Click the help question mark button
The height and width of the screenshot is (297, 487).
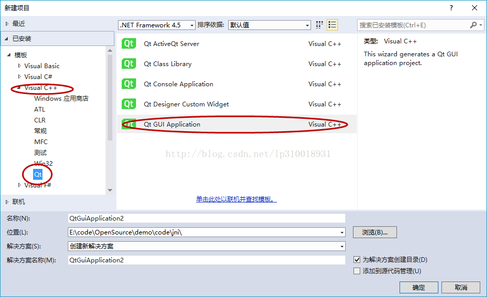click(451, 8)
